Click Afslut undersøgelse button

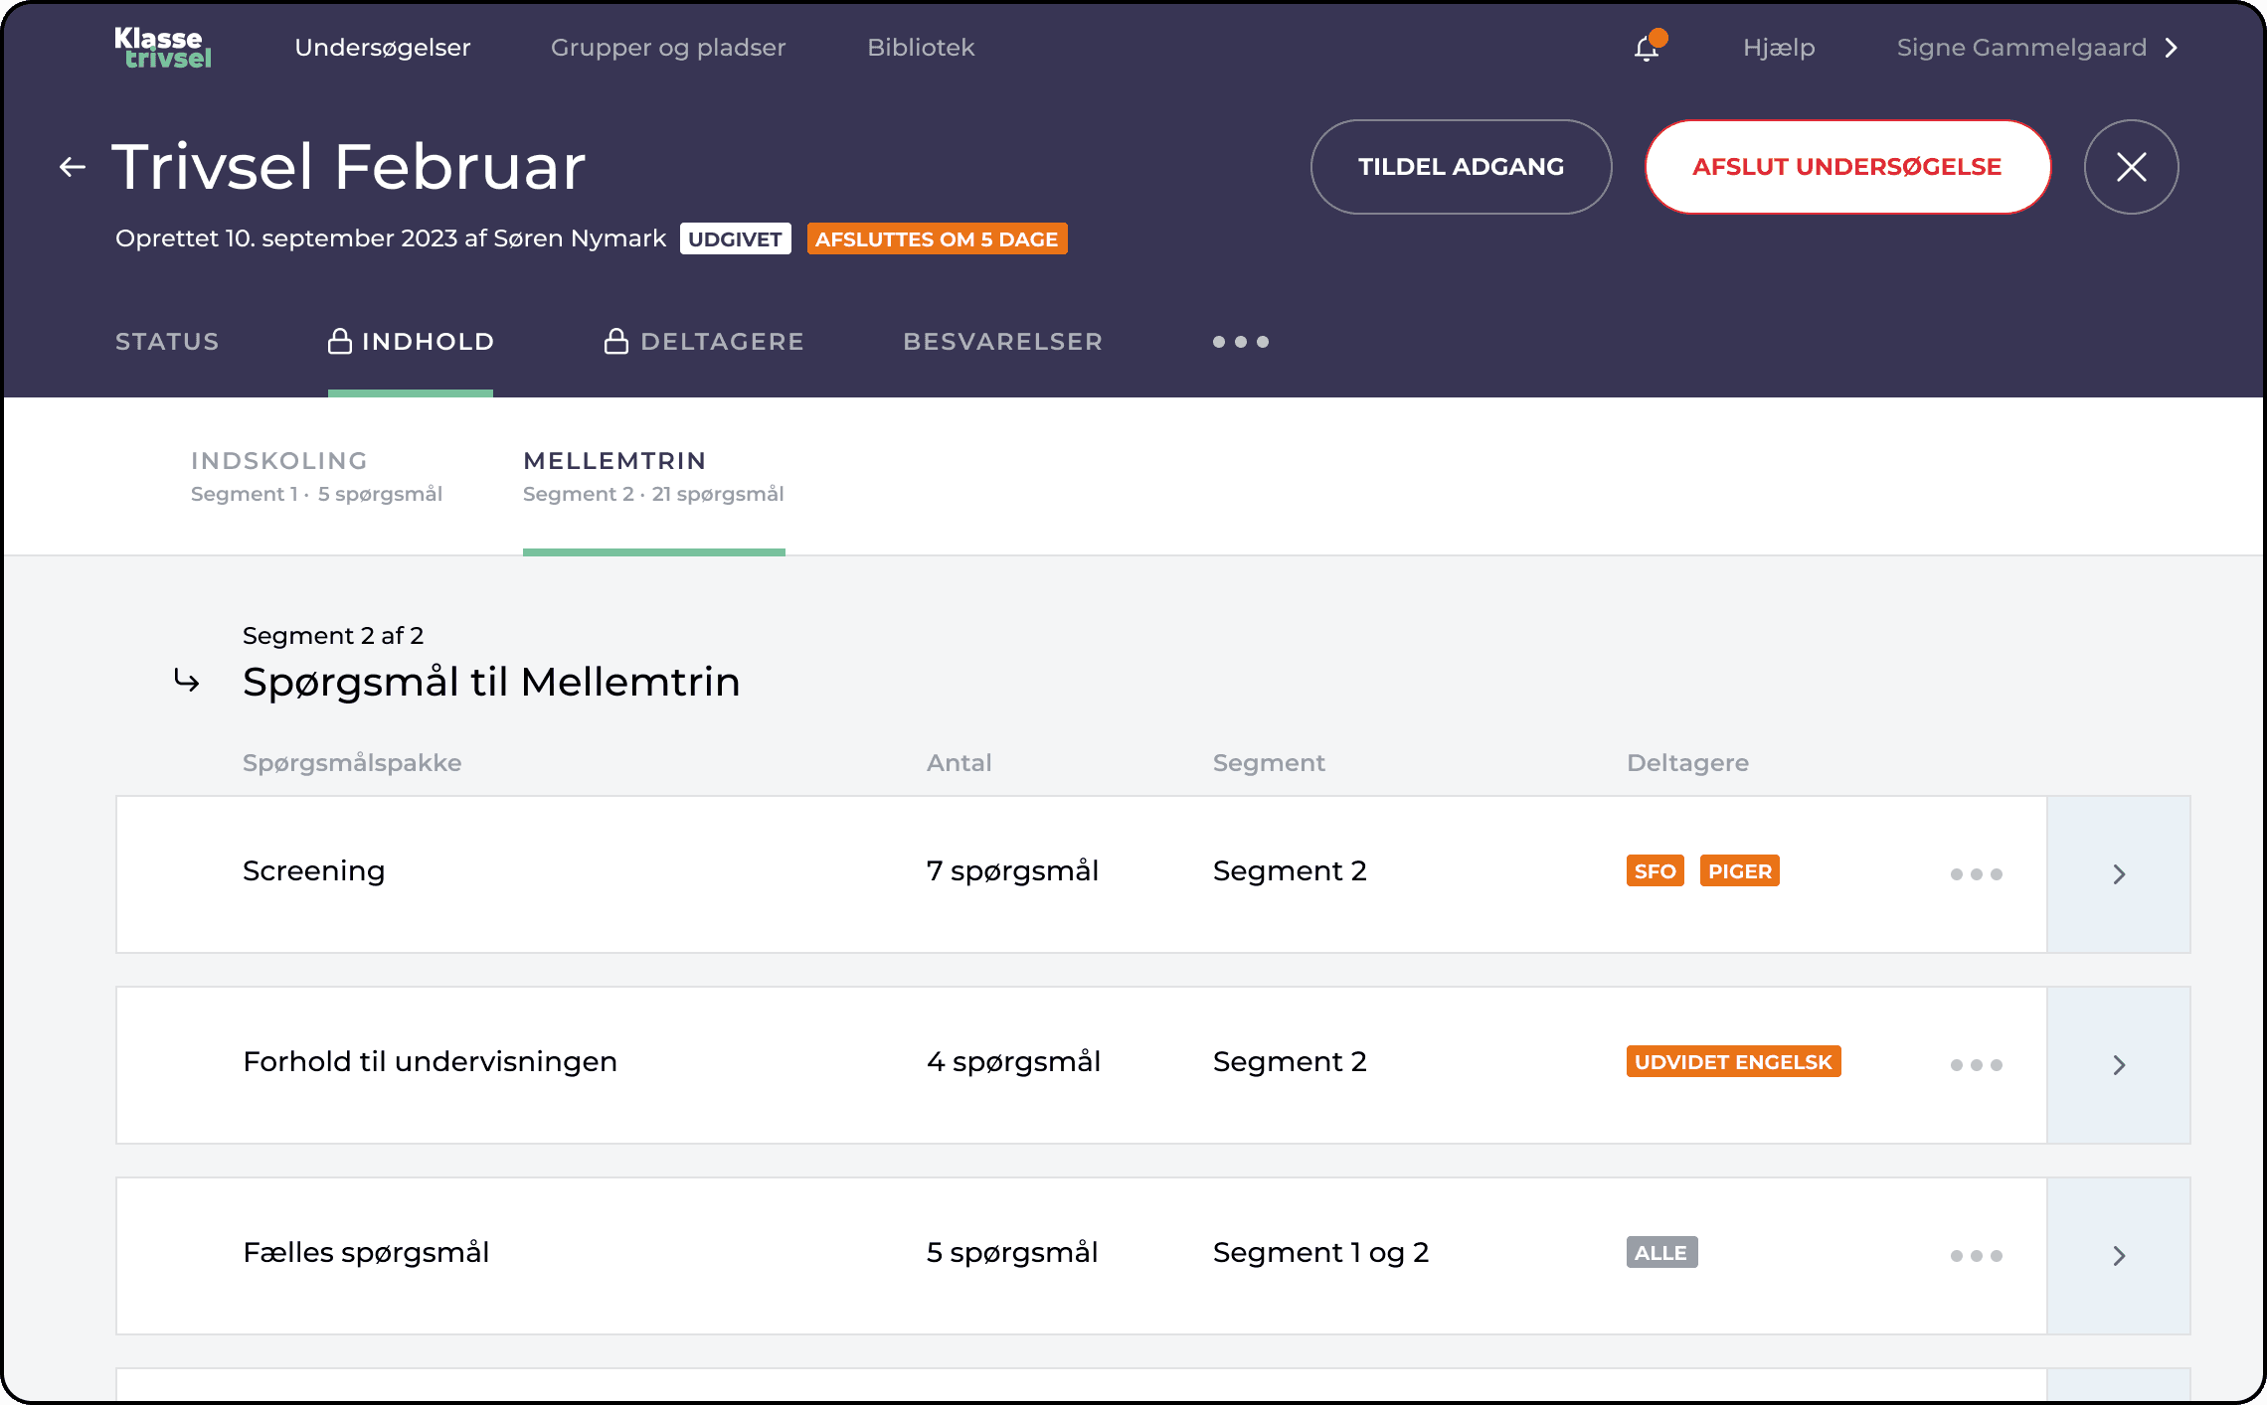coord(1847,167)
